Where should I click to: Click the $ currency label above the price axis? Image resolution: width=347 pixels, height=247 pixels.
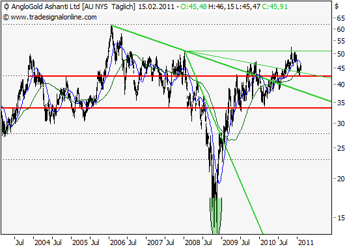[337, 6]
